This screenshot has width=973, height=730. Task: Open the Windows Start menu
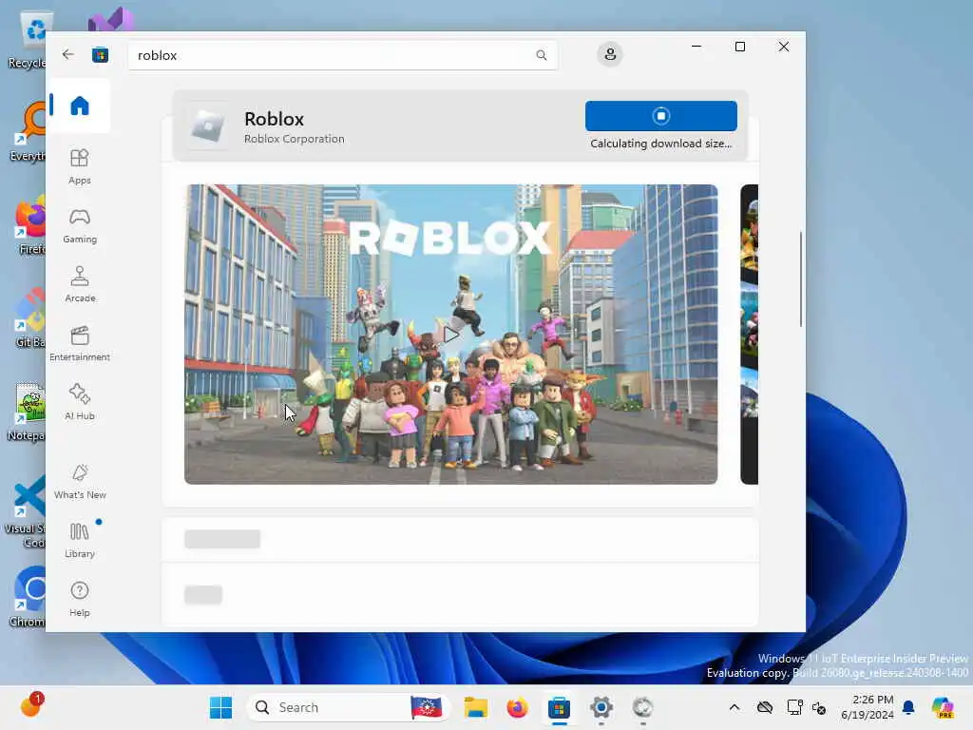pos(220,707)
